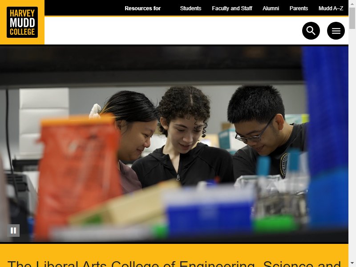Screen dimensions: 356x267
Task: Click the scrollbar track below the thumb
Action: [x=352, y=146]
